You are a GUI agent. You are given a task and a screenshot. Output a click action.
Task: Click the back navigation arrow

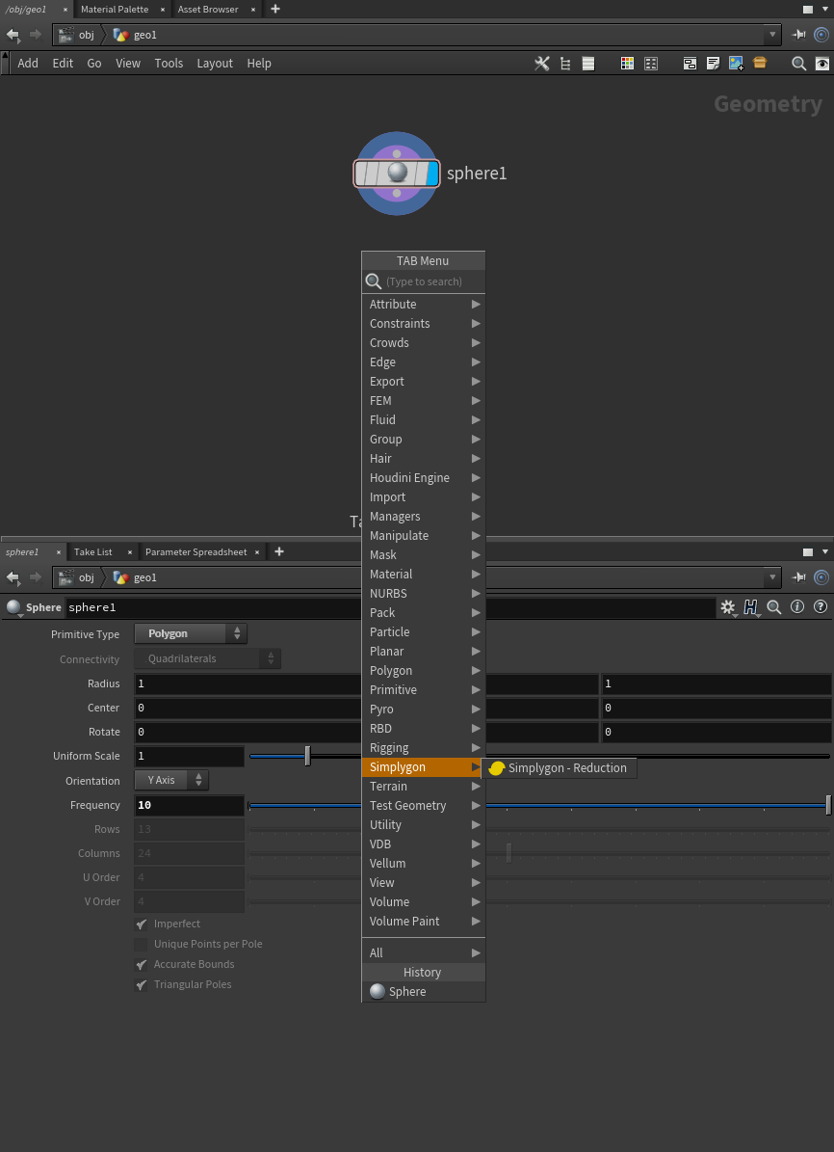(13, 35)
